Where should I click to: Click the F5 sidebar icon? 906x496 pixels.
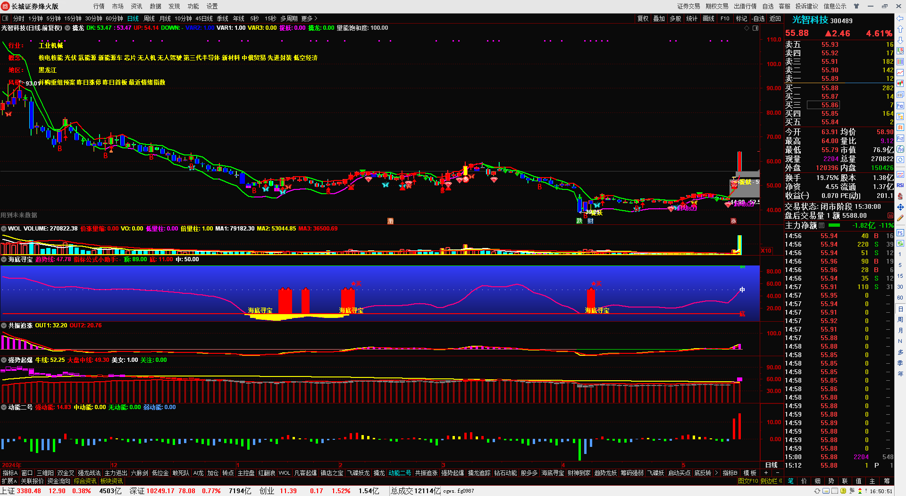(900, 232)
